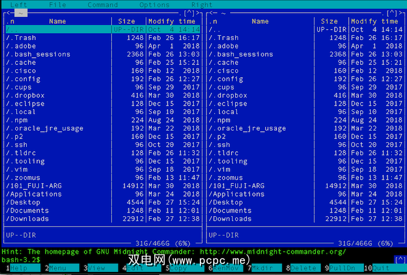Sort left panel by Size column header
The width and height of the screenshot is (407, 275).
(x=127, y=21)
